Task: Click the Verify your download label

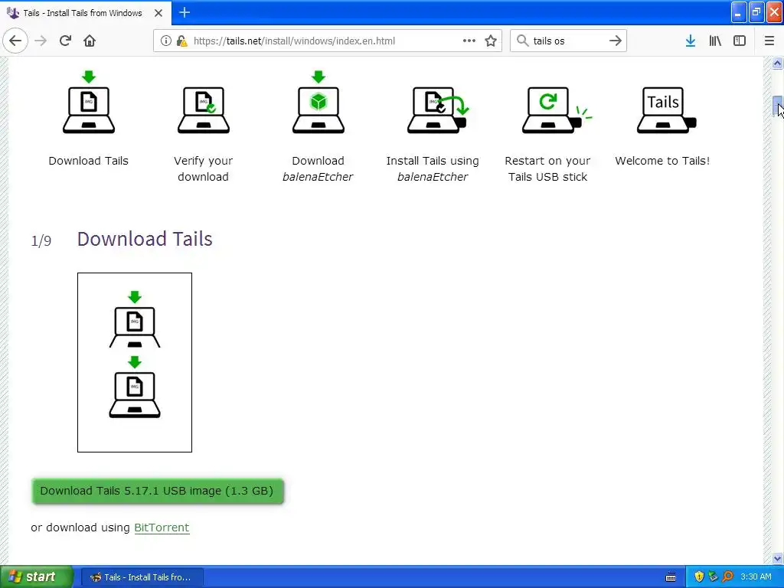Action: pyautogui.click(x=203, y=169)
